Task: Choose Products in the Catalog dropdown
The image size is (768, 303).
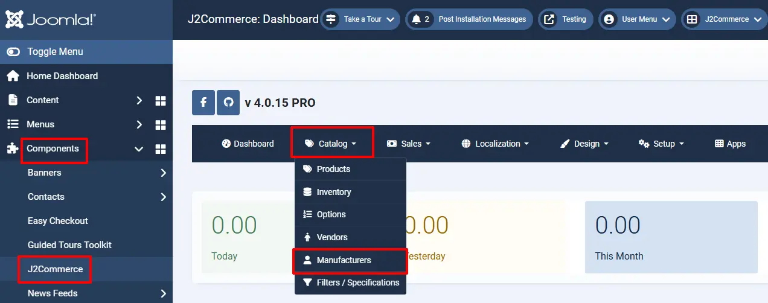Action: 333,169
